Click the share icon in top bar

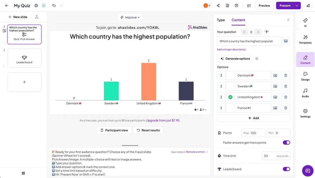tap(218, 6)
